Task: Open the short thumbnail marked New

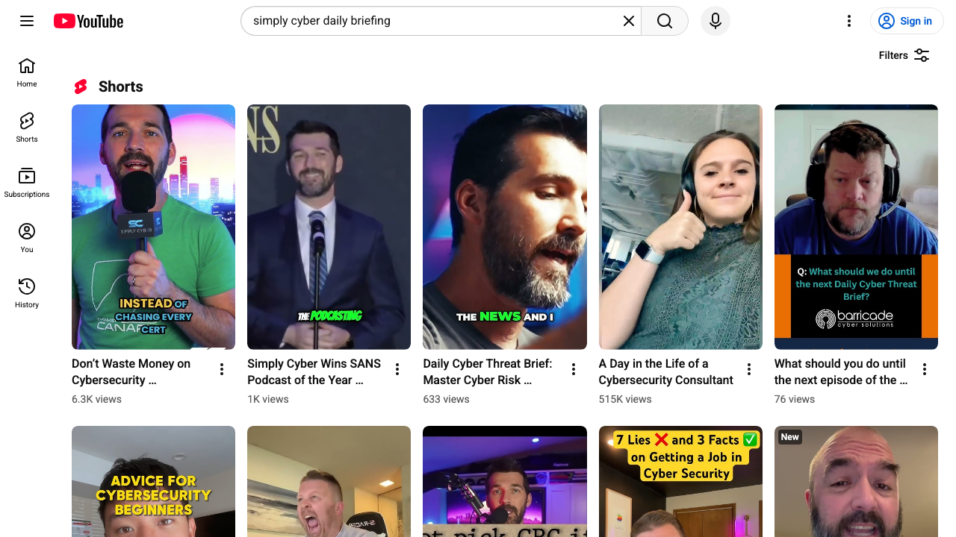Action: 856,481
